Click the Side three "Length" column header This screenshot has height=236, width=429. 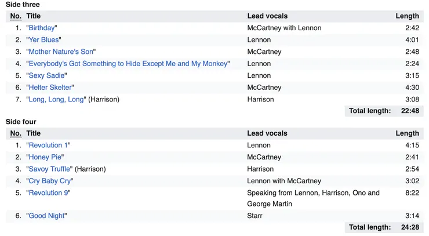(x=407, y=16)
